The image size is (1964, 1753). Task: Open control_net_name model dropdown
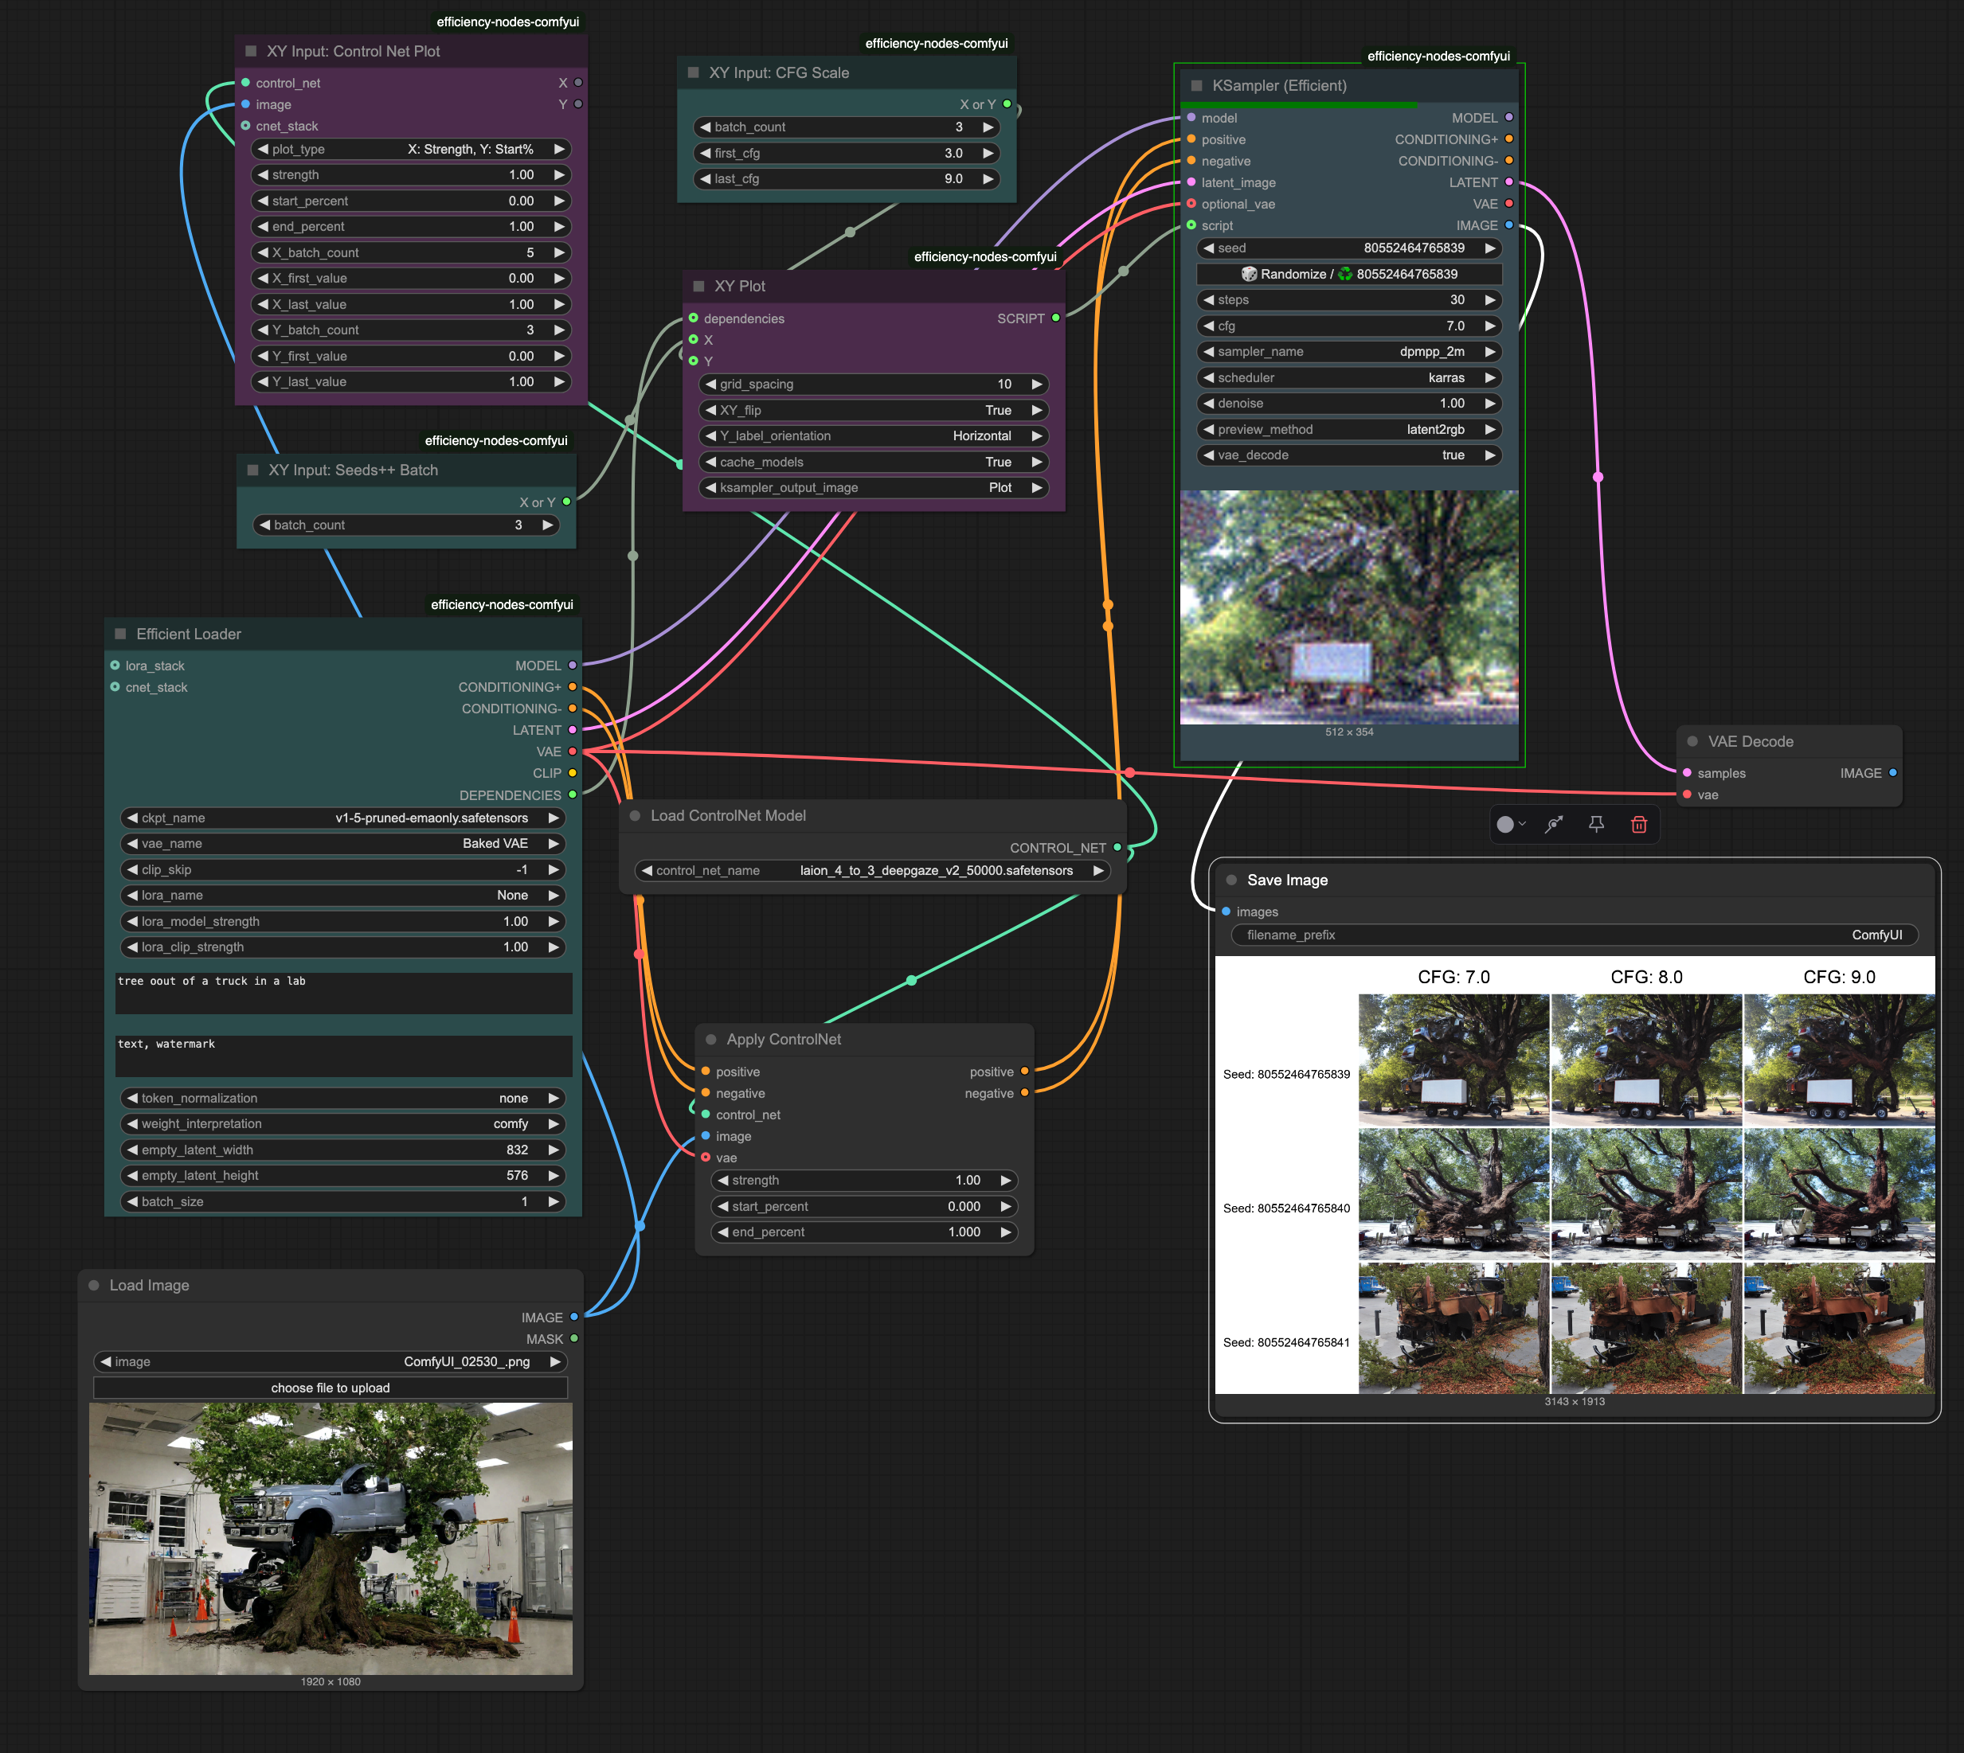872,871
